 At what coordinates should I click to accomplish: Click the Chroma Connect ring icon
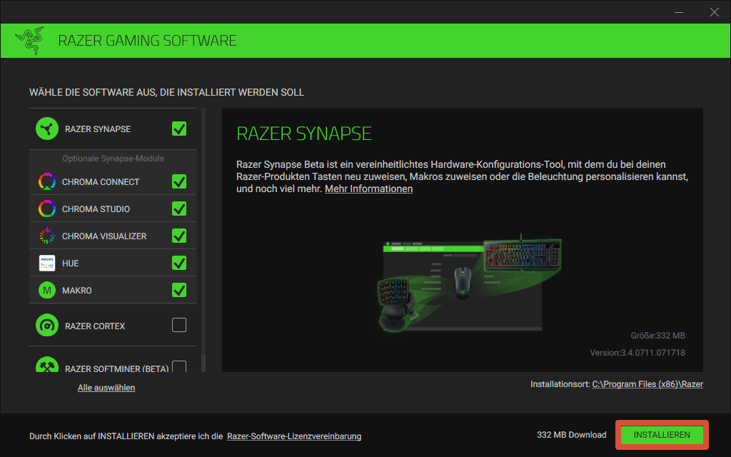pos(47,181)
